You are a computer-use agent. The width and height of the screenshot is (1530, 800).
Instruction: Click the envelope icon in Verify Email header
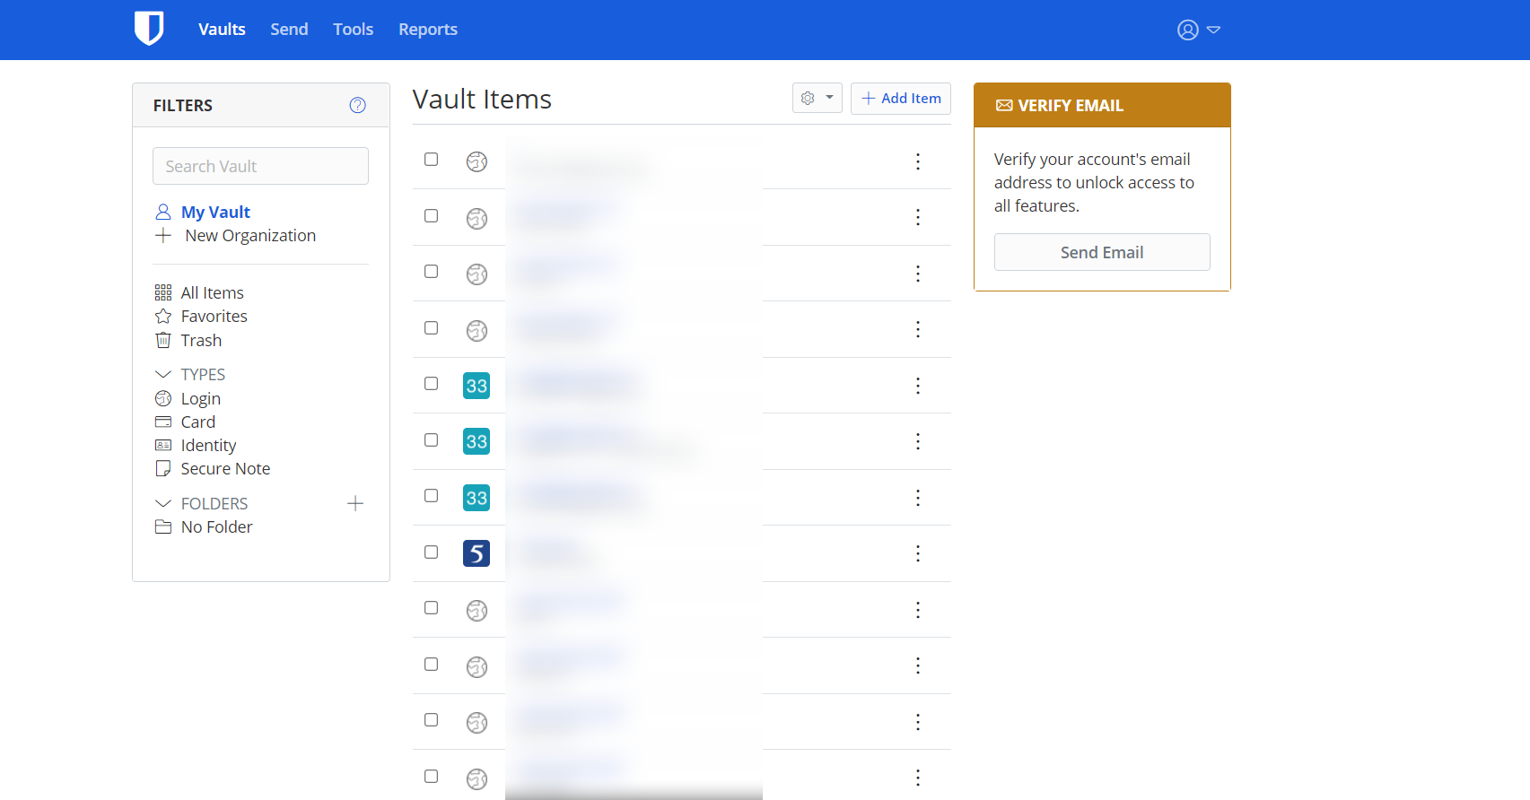click(x=1004, y=106)
